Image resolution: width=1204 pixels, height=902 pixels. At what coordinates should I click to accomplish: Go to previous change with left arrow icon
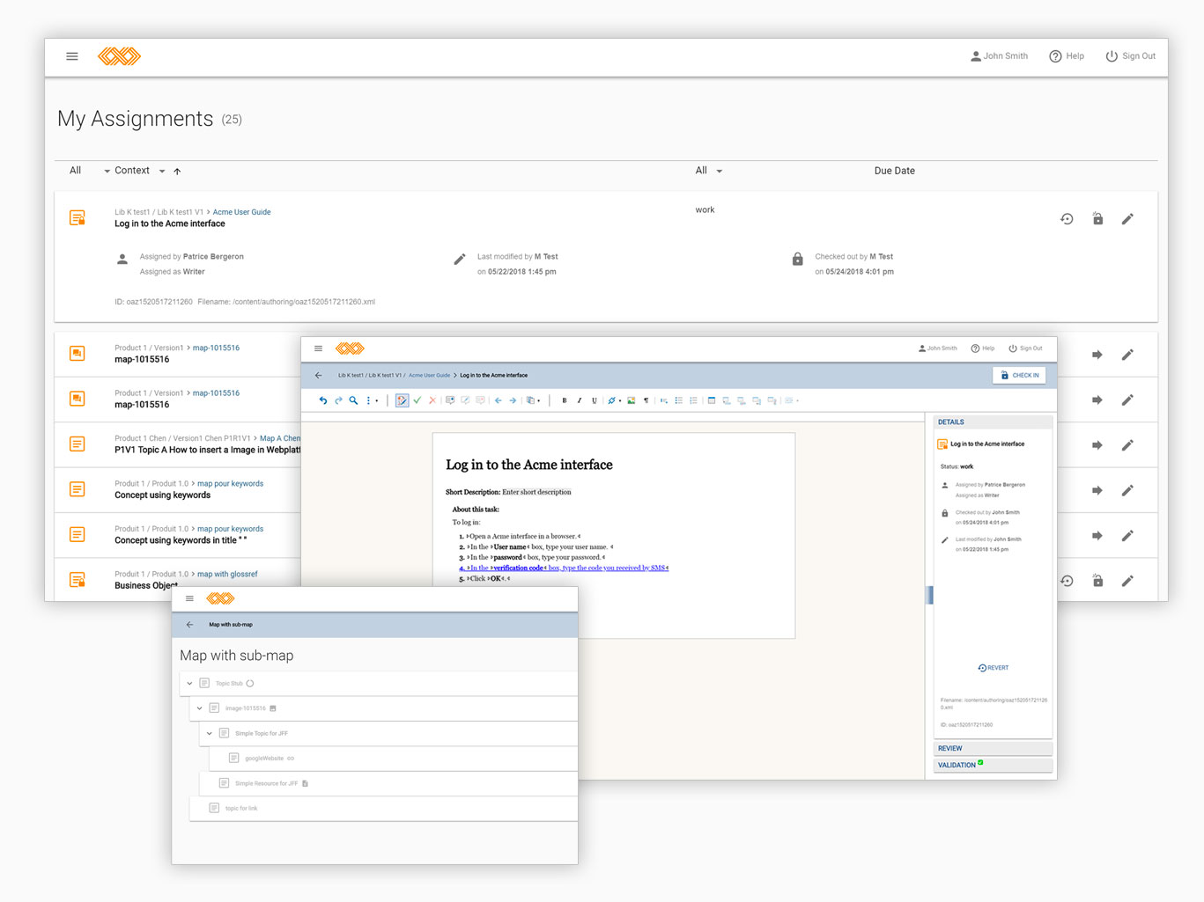pyautogui.click(x=498, y=400)
